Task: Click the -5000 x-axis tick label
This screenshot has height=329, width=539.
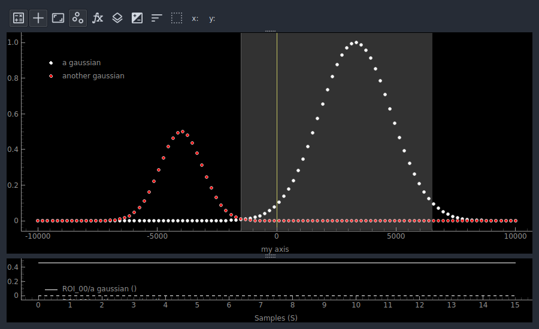Action: (157, 236)
